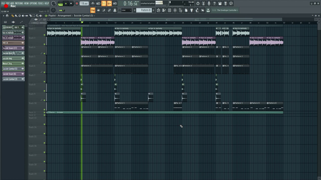
Task: Click bar 33 on the timeline ruler
Action: coord(183,23)
